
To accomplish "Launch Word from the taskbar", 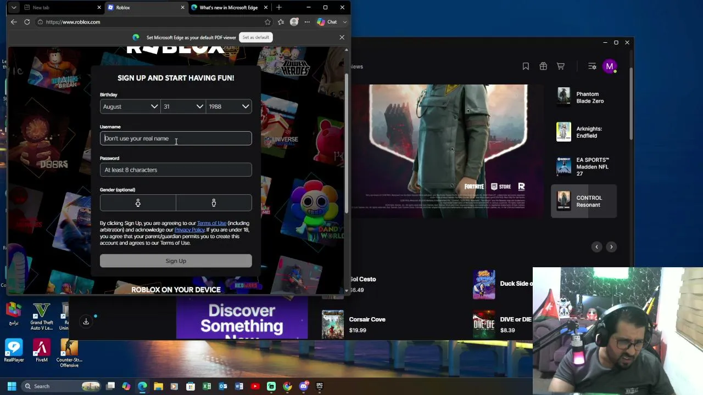I will tap(239, 386).
